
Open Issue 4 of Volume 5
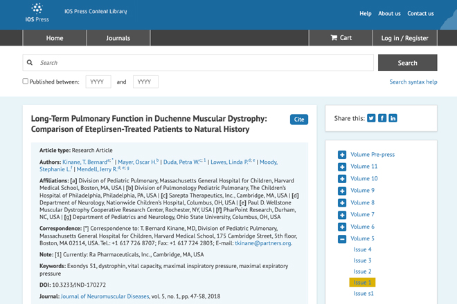(x=362, y=249)
